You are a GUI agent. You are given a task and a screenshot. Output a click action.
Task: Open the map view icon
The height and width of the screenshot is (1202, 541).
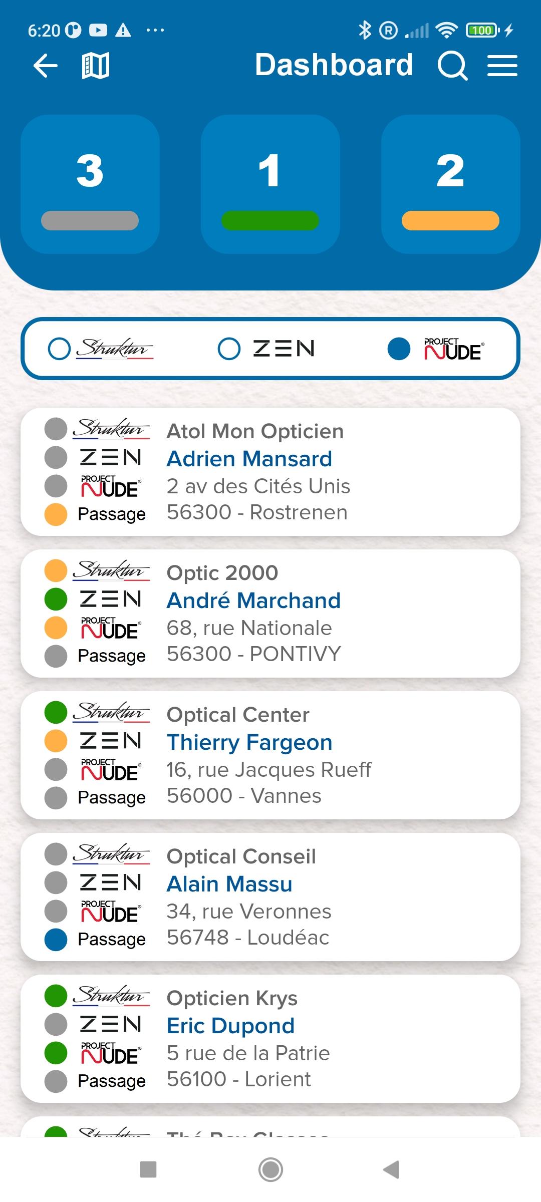click(x=96, y=66)
